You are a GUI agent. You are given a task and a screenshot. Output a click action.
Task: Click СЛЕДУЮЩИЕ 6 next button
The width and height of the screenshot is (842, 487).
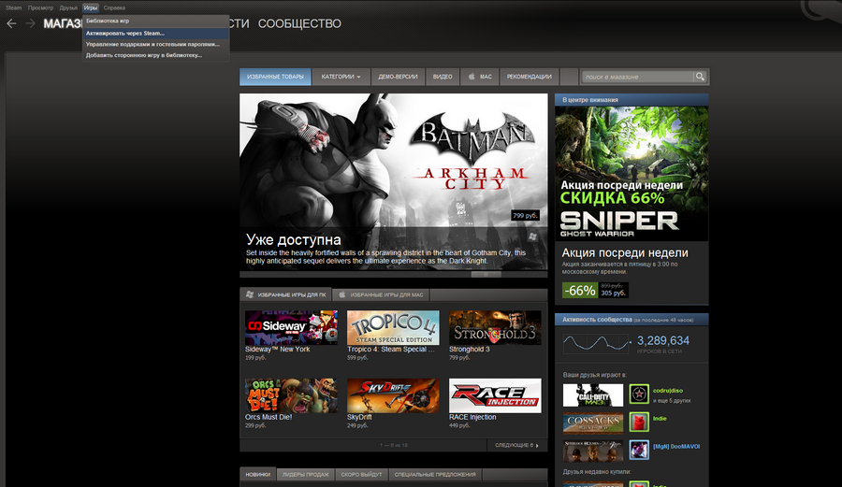[517, 445]
